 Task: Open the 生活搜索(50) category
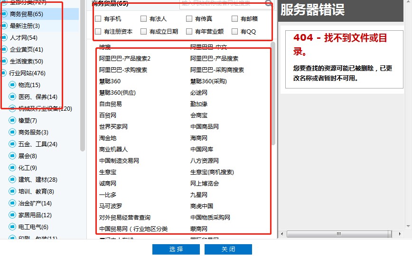[x=26, y=61]
